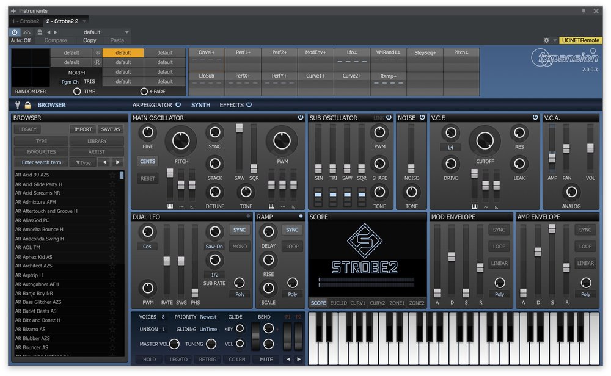The width and height of the screenshot is (611, 376).
Task: Click the browser next-preset right arrow
Action: [x=118, y=162]
